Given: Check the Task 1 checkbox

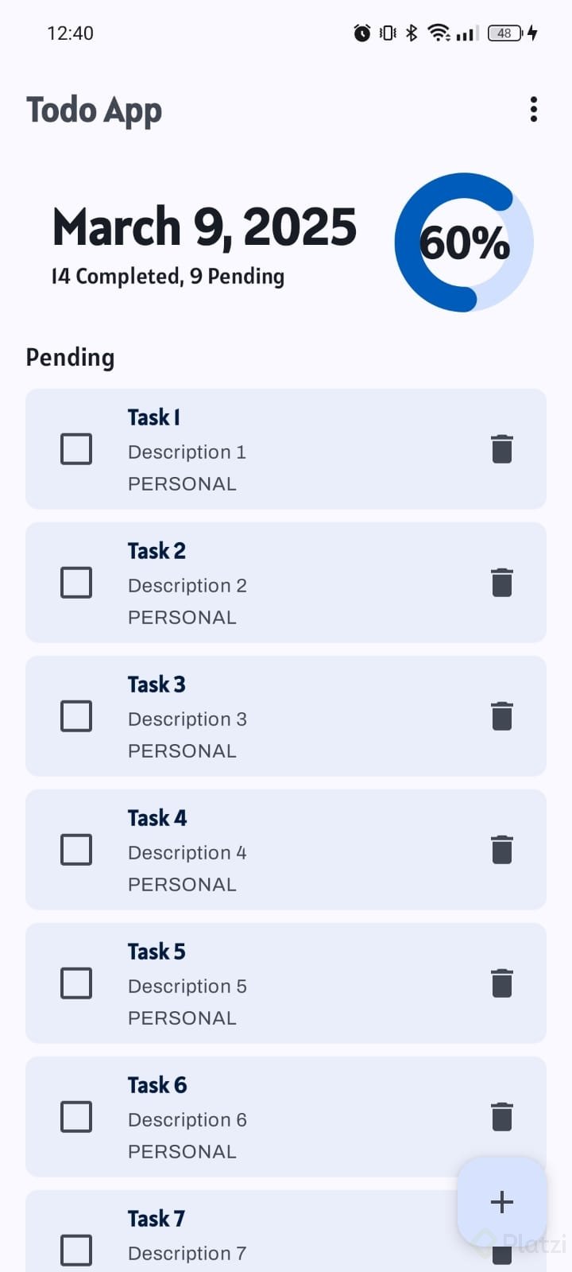Looking at the screenshot, I should click(76, 449).
